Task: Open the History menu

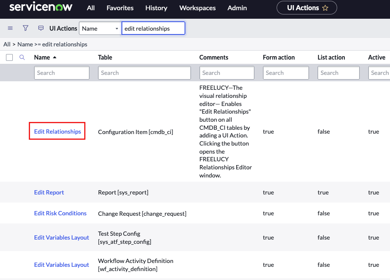Action: pyautogui.click(x=156, y=8)
